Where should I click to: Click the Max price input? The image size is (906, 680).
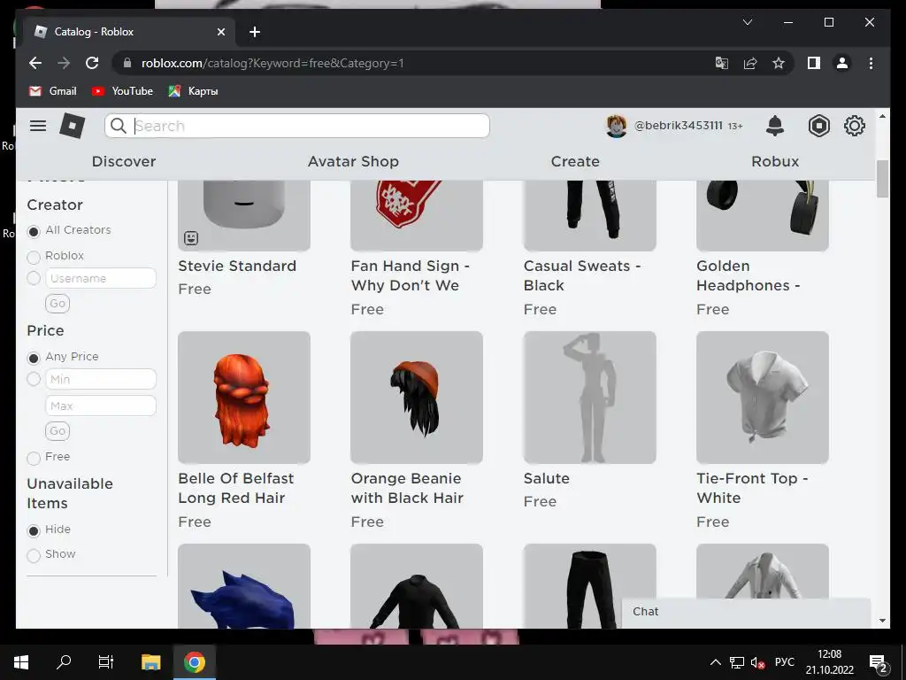(101, 406)
